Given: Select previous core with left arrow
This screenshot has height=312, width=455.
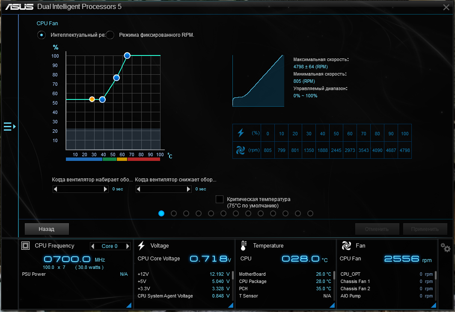Looking at the screenshot, I should pyautogui.click(x=93, y=246).
